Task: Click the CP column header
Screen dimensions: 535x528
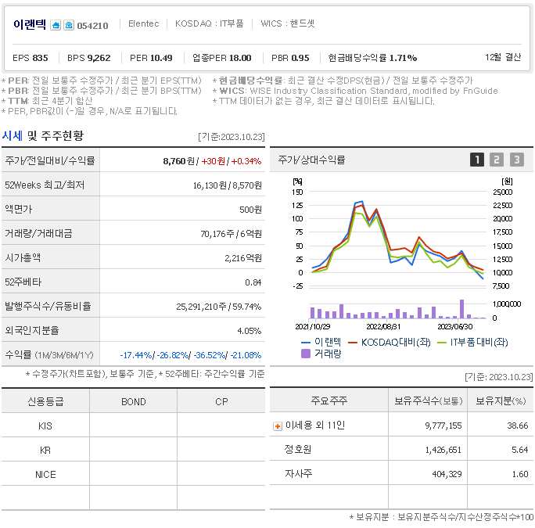Action: [x=221, y=401]
